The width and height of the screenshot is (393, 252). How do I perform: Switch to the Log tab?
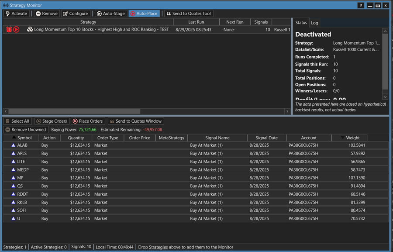coord(314,23)
